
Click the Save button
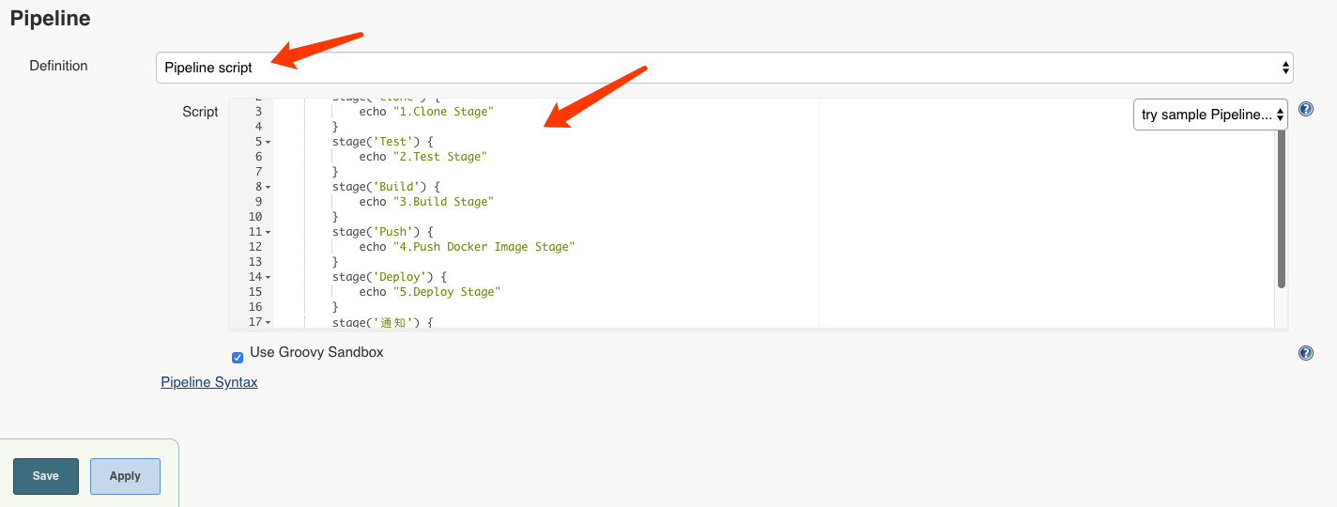[45, 476]
